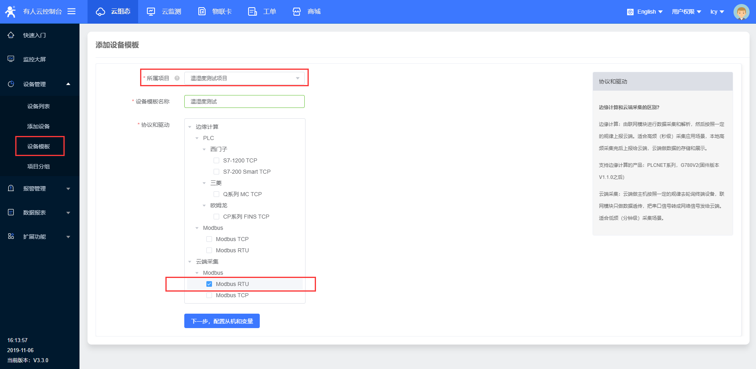This screenshot has width=756, height=369.
Task: Expand the 报警管理 sidebar menu arrow
Action: tap(68, 189)
